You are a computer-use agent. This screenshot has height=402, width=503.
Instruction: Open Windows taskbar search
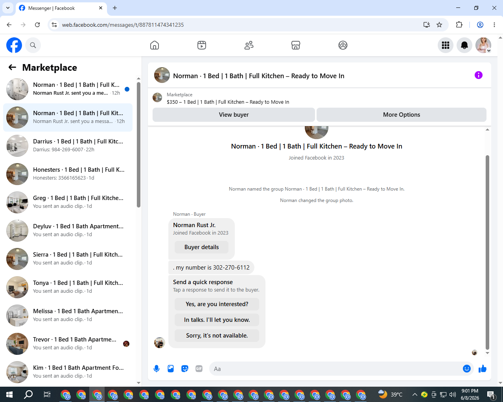pos(28,394)
